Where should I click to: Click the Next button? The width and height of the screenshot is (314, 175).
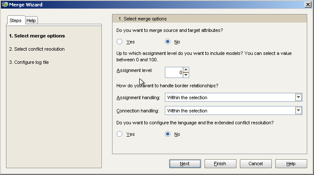(185, 164)
